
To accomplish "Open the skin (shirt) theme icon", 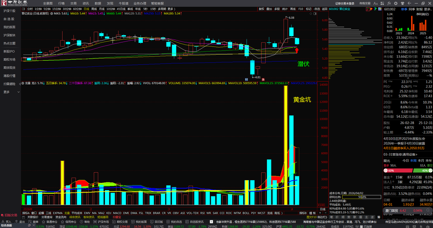I will [x=402, y=3].
